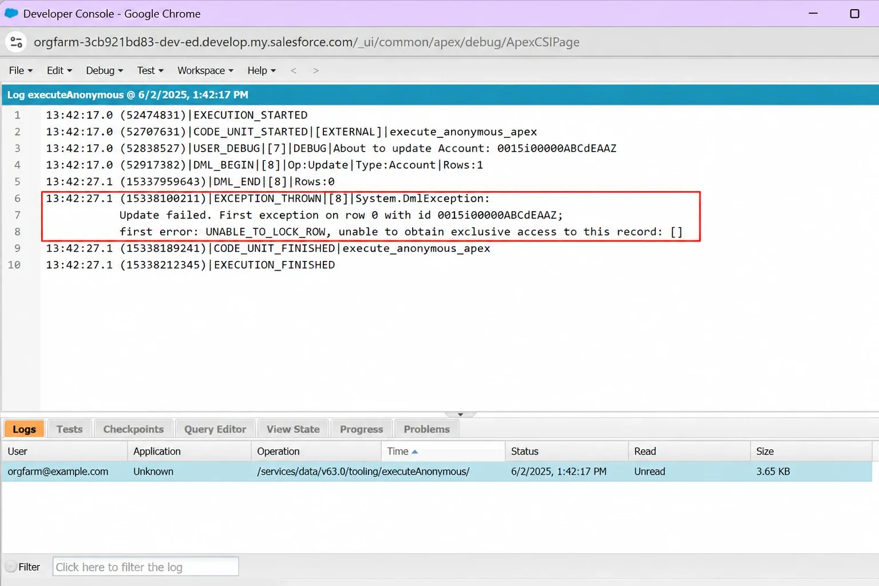Click the executeAnonymous operation cell
This screenshot has width=879, height=586.
pos(363,472)
